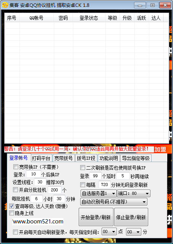Image resolution: width=173 pixels, height=244 pixels.
Task: Toggle 开启分批挂机 checkbox
Action: pos(15,190)
